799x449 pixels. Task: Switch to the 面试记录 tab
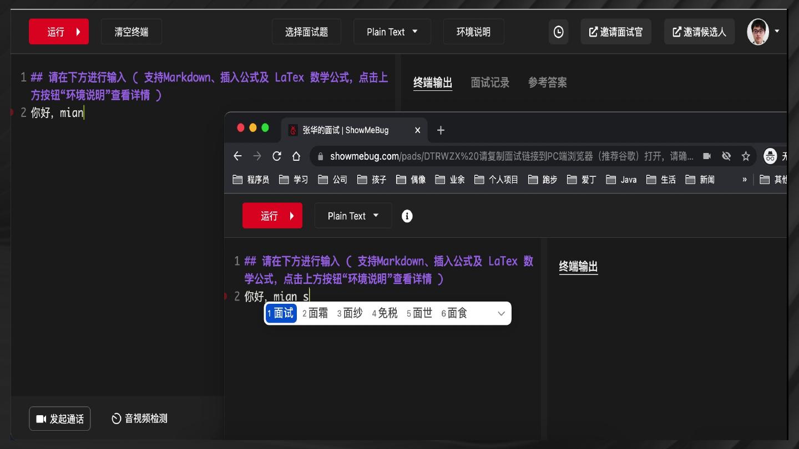pyautogui.click(x=490, y=83)
